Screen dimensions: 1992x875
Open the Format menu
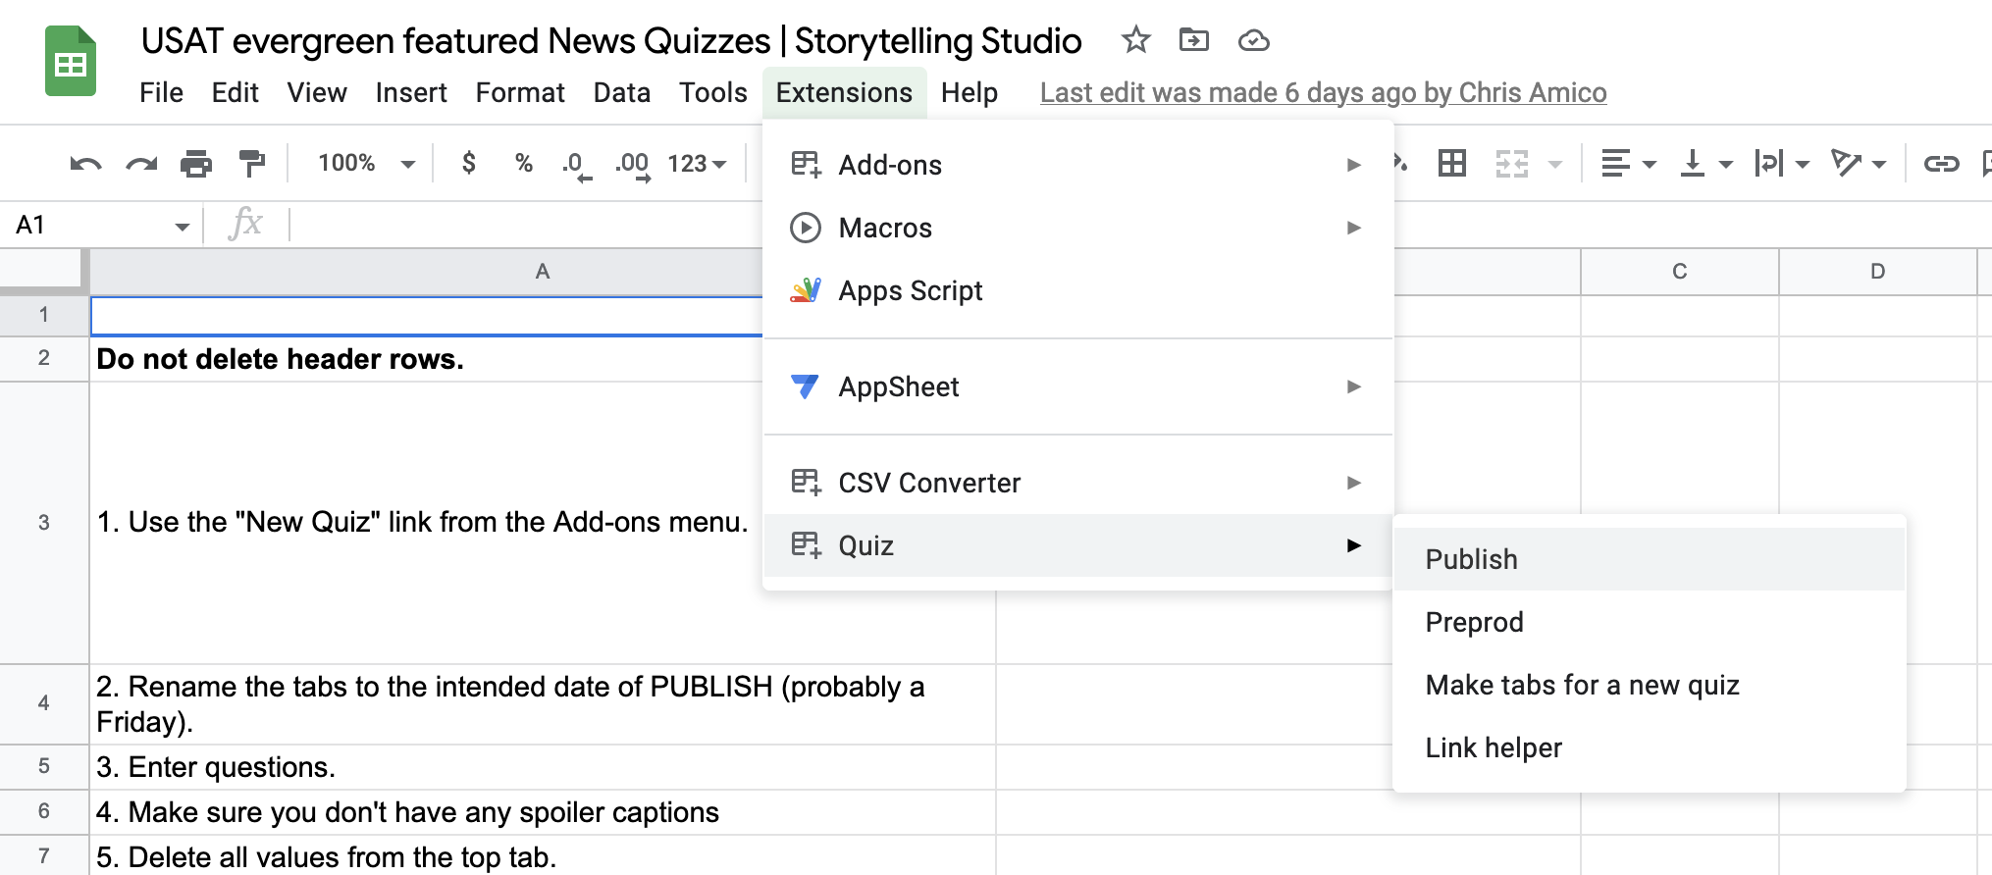point(520,92)
